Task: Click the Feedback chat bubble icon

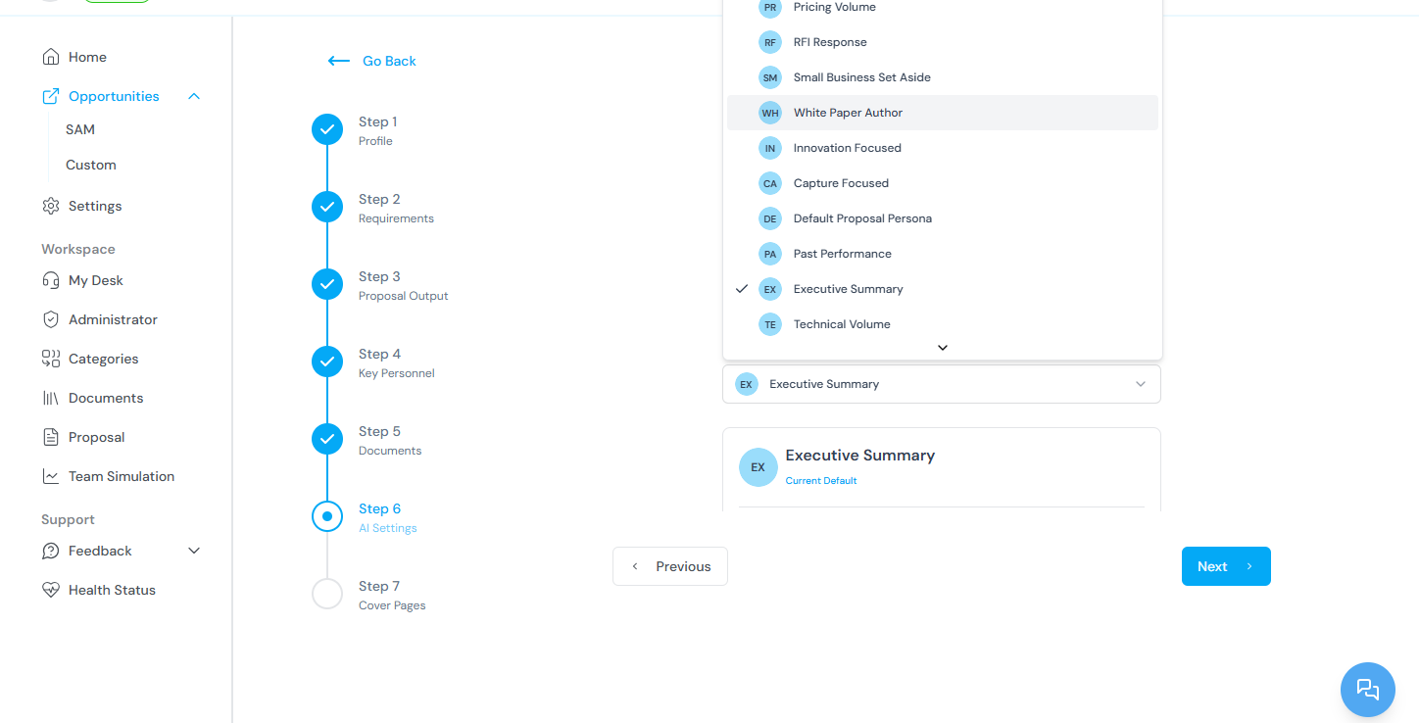Action: [51, 551]
